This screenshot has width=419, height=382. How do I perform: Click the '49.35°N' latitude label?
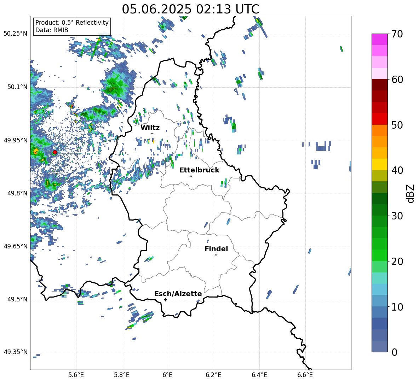tap(16, 352)
